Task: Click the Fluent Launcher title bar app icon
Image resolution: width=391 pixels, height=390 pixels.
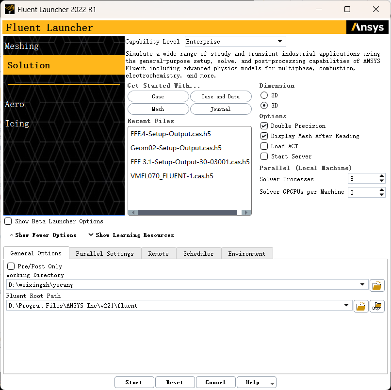Action: click(10, 10)
